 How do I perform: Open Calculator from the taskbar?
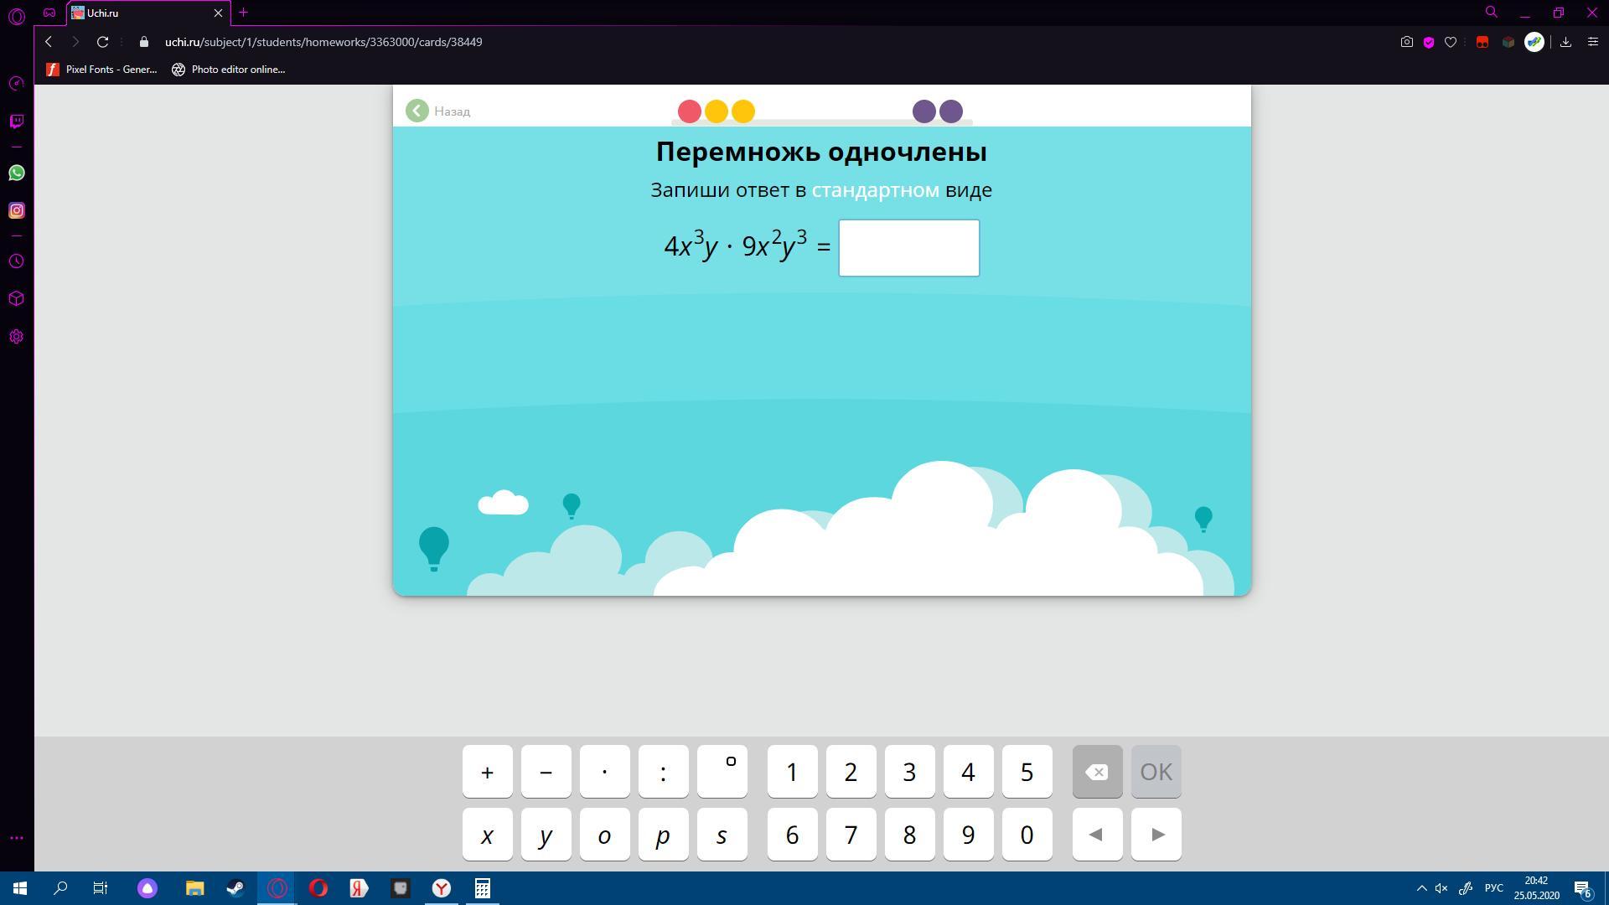tap(483, 888)
